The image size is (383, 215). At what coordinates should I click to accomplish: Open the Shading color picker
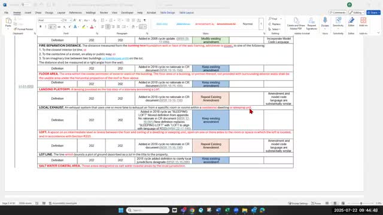(133, 26)
